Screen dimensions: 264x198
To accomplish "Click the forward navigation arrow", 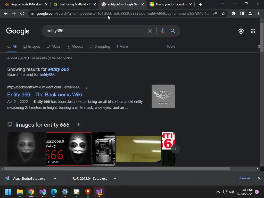I will pyautogui.click(x=14, y=13).
